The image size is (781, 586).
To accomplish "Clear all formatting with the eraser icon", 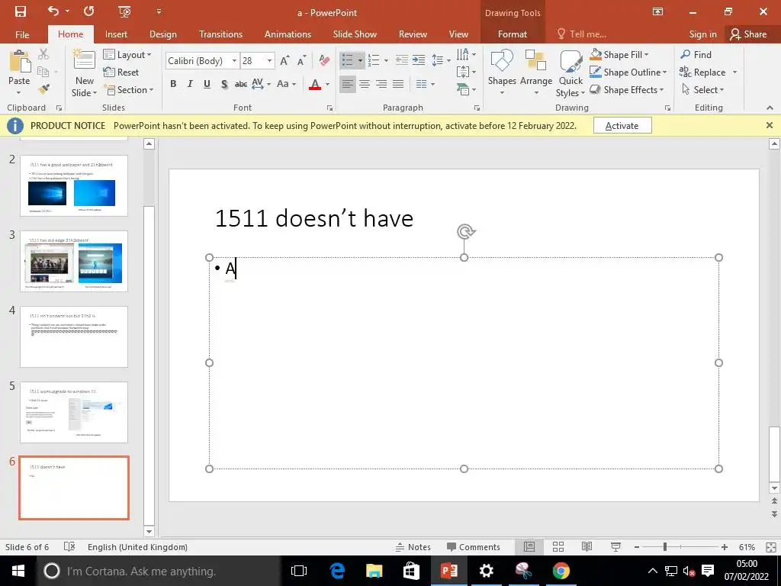I will coord(324,61).
